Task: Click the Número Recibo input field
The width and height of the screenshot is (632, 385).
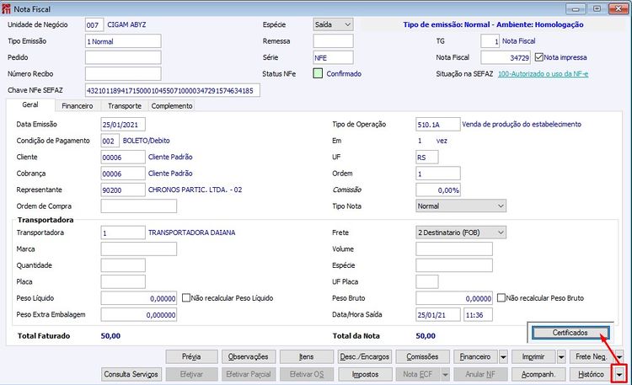Action: (x=123, y=74)
